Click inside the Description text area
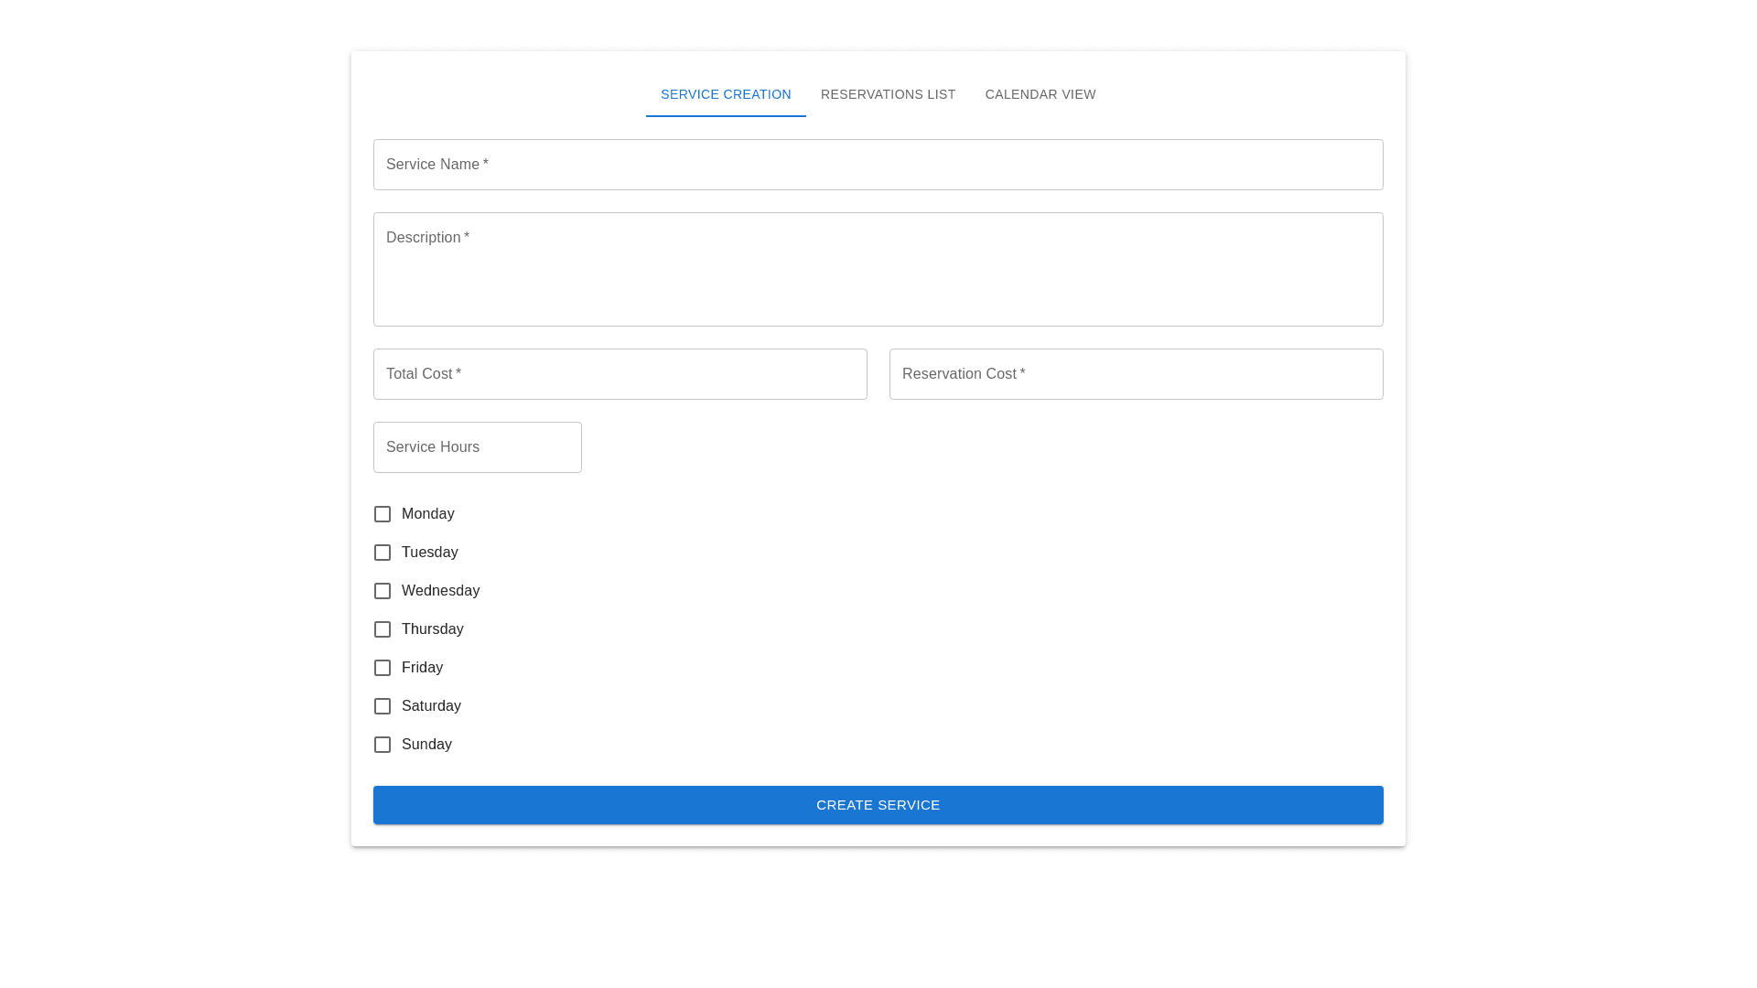The image size is (1757, 988). coord(878,270)
